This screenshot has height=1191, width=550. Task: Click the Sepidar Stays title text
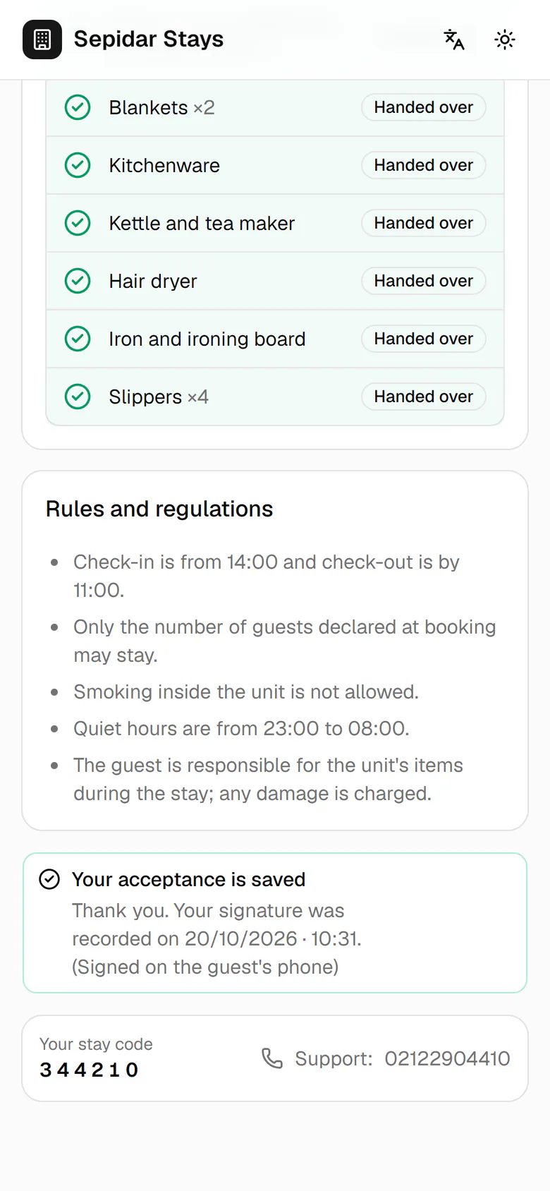[x=149, y=39]
